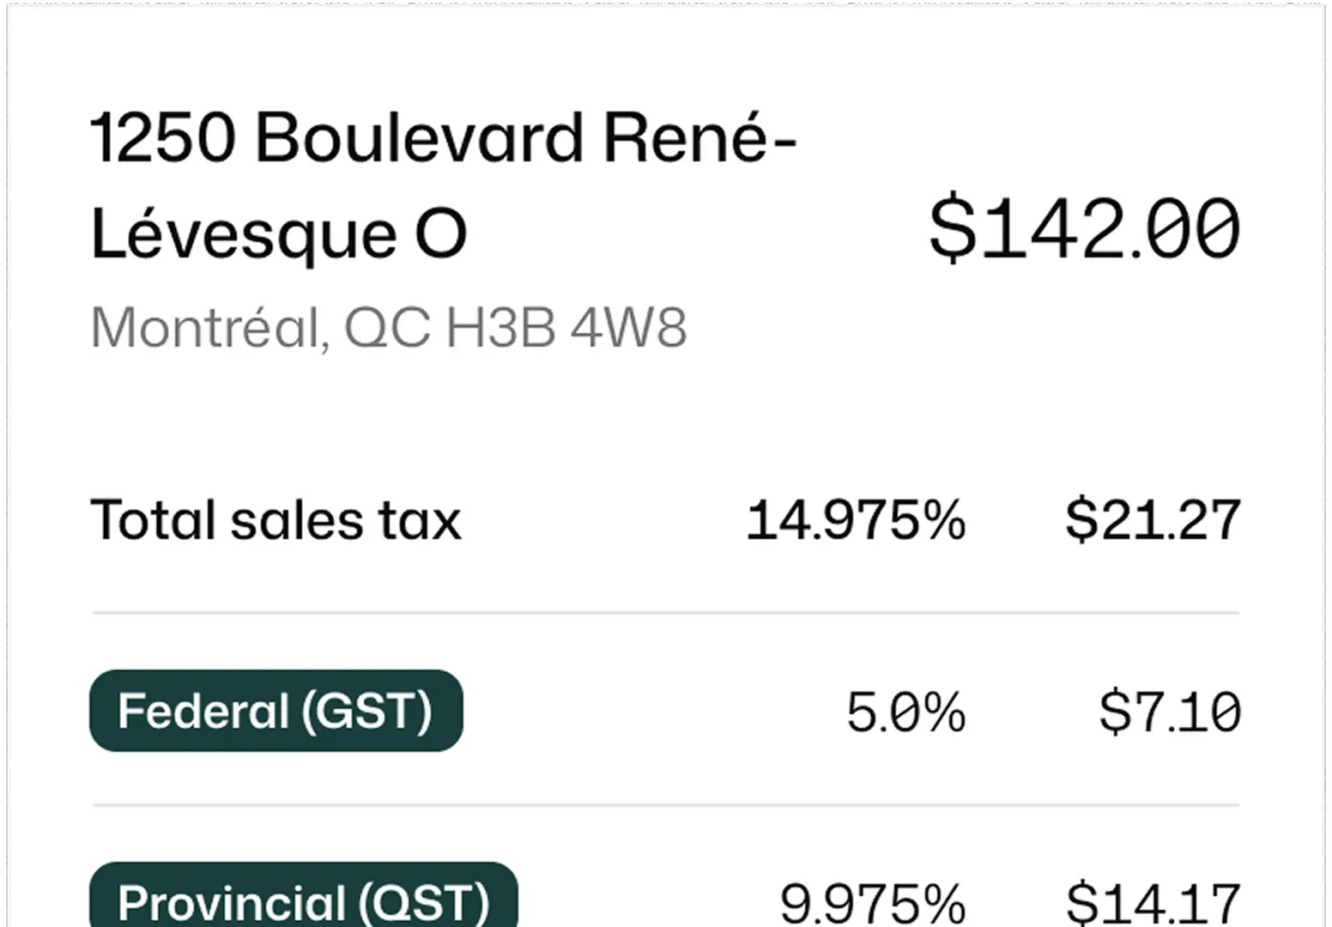Screen dimensions: 1332x927
Task: Click the street number 1250
Action: (162, 138)
